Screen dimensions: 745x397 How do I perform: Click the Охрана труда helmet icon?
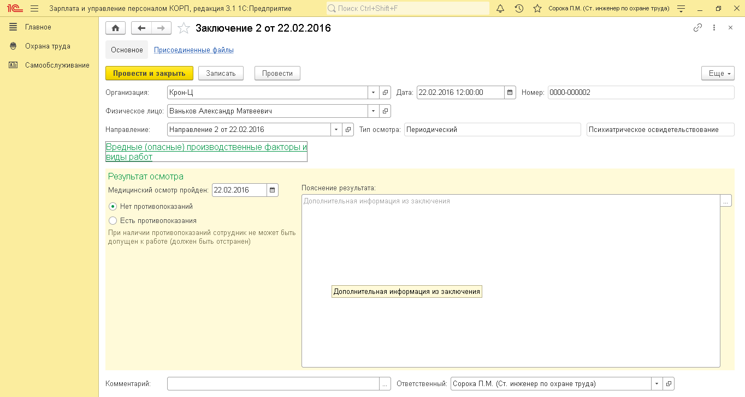click(x=14, y=46)
